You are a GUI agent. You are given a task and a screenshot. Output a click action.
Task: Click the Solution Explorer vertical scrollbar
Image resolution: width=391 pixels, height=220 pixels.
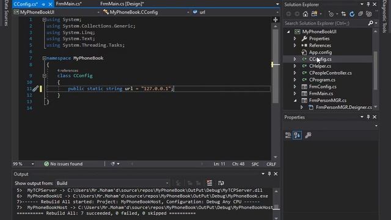pyautogui.click(x=375, y=70)
